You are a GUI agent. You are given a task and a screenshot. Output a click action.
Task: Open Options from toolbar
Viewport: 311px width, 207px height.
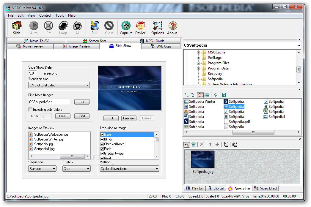pos(158,28)
